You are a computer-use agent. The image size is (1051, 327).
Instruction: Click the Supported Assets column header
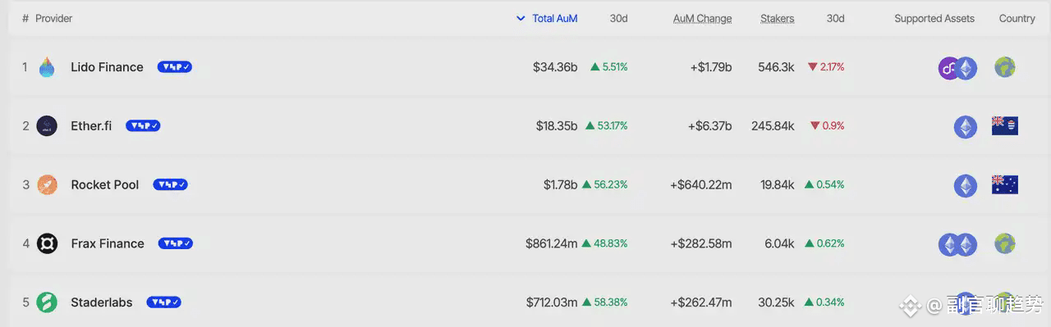[x=934, y=18]
